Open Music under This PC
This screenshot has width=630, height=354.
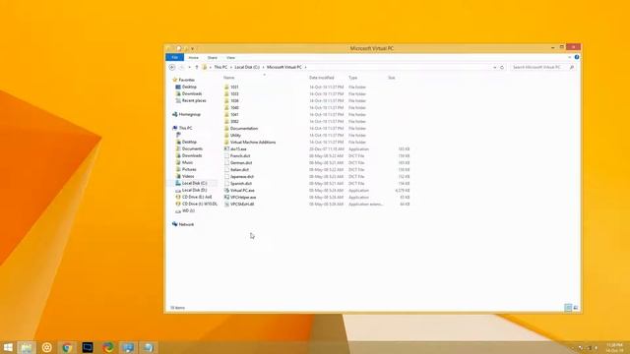[187, 162]
